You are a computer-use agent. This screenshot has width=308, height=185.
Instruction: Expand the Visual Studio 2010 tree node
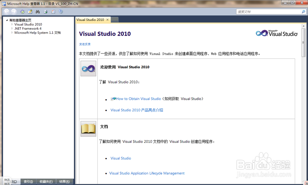[12, 24]
